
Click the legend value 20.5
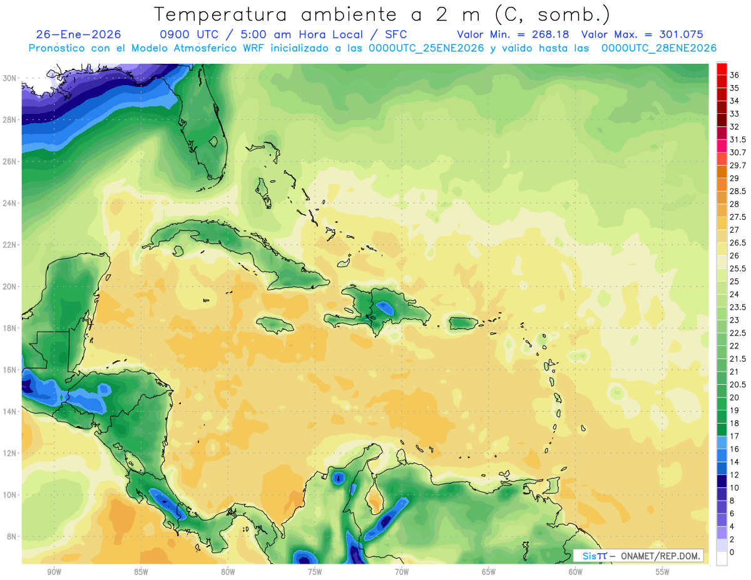738,385
